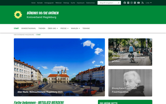Open the CDU-FDP-Fraktion article card
Image resolution: width=166 pixels, height=104 pixels.
point(130,52)
